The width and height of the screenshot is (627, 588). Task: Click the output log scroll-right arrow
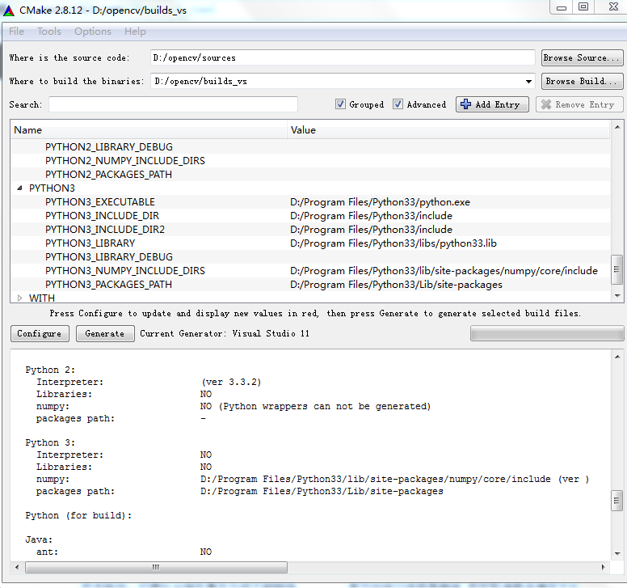coord(603,567)
